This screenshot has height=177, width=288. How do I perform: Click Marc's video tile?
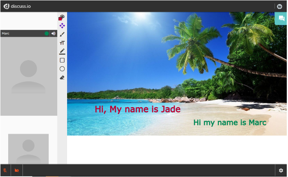(x=29, y=76)
